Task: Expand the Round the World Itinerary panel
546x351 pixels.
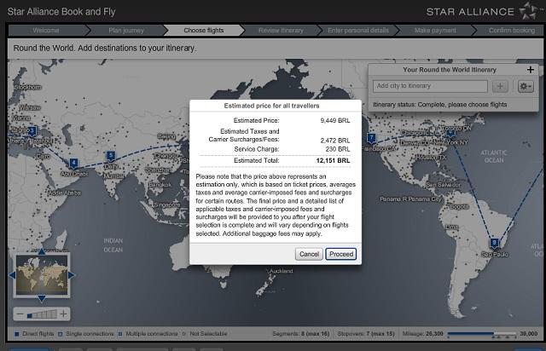Action: 530,70
